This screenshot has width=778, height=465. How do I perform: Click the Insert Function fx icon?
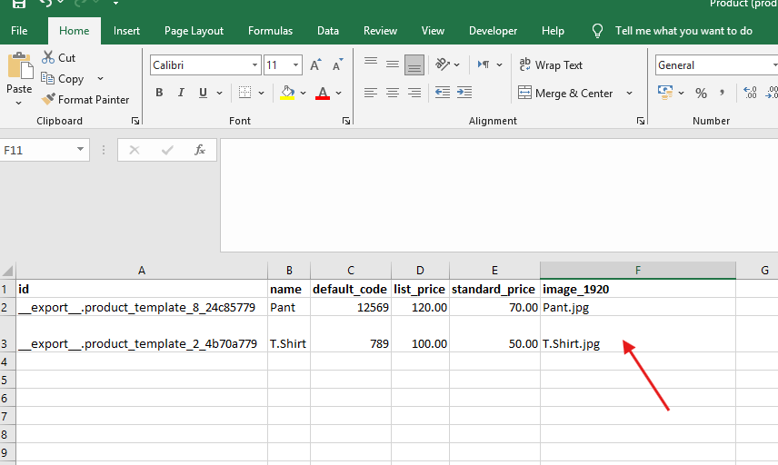pos(200,150)
